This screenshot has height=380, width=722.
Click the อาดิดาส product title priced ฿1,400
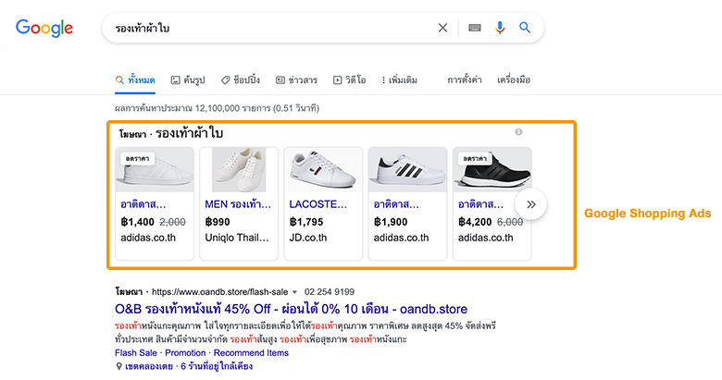click(143, 204)
